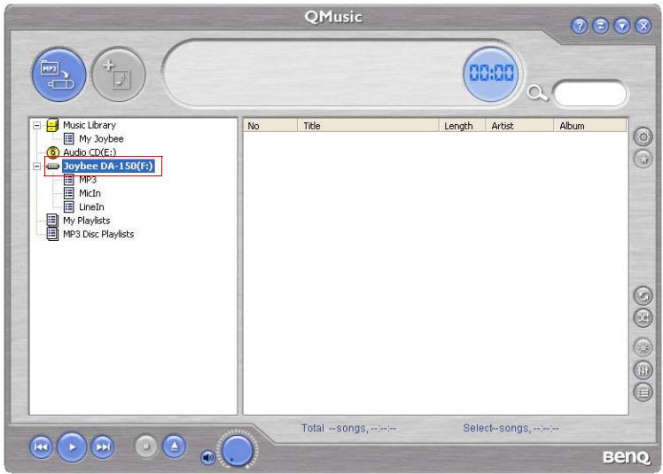Select Music Library in the tree
663x474 pixels.
(90, 125)
